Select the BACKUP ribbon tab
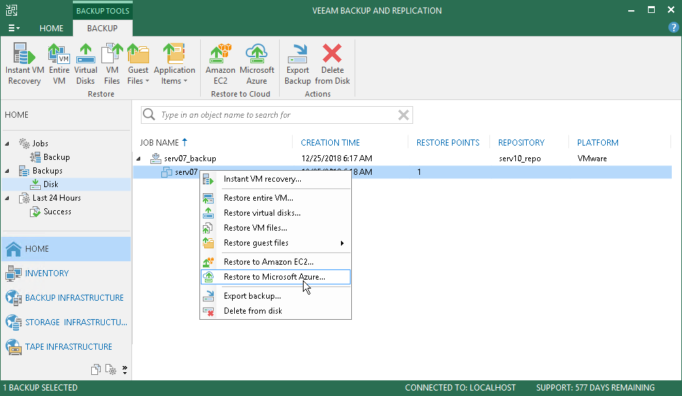 [x=102, y=29]
